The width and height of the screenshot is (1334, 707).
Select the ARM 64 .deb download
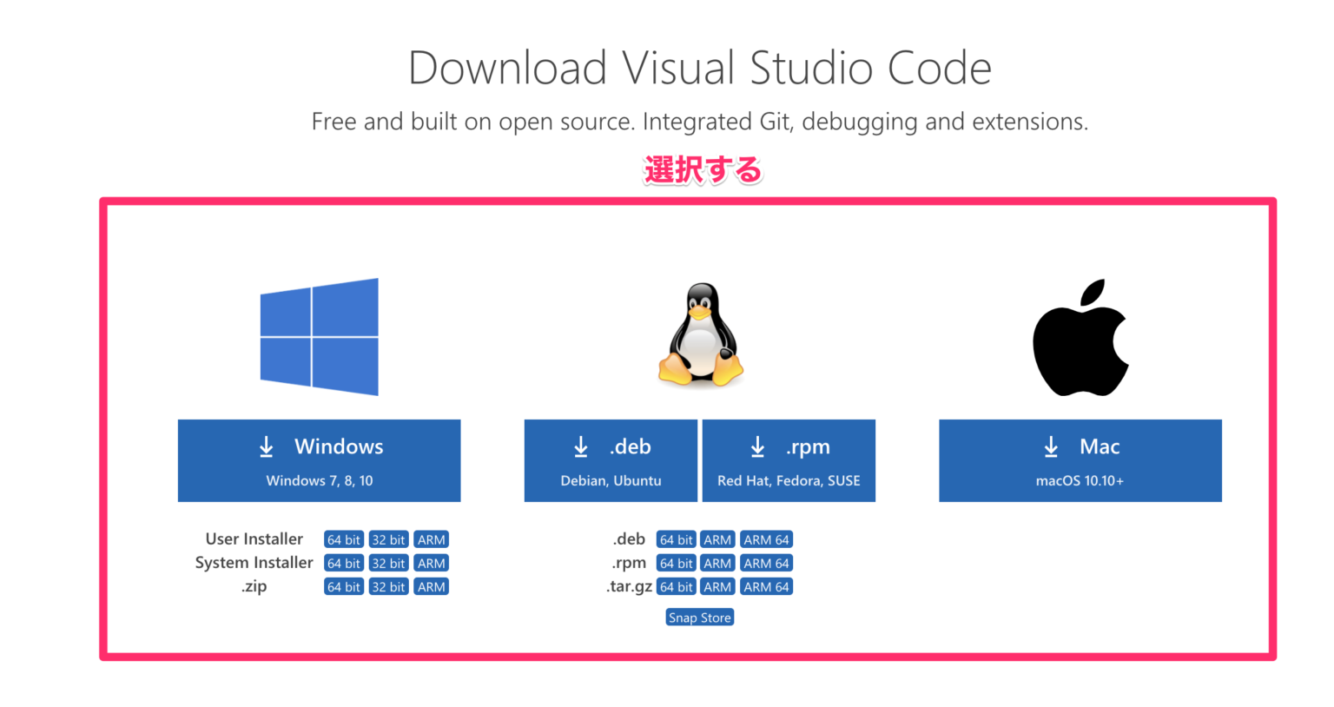(766, 539)
